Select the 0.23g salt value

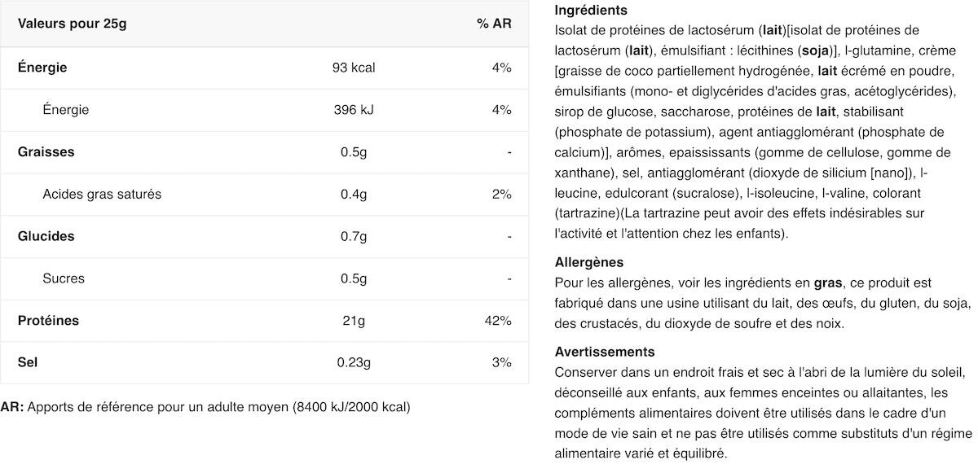click(354, 362)
